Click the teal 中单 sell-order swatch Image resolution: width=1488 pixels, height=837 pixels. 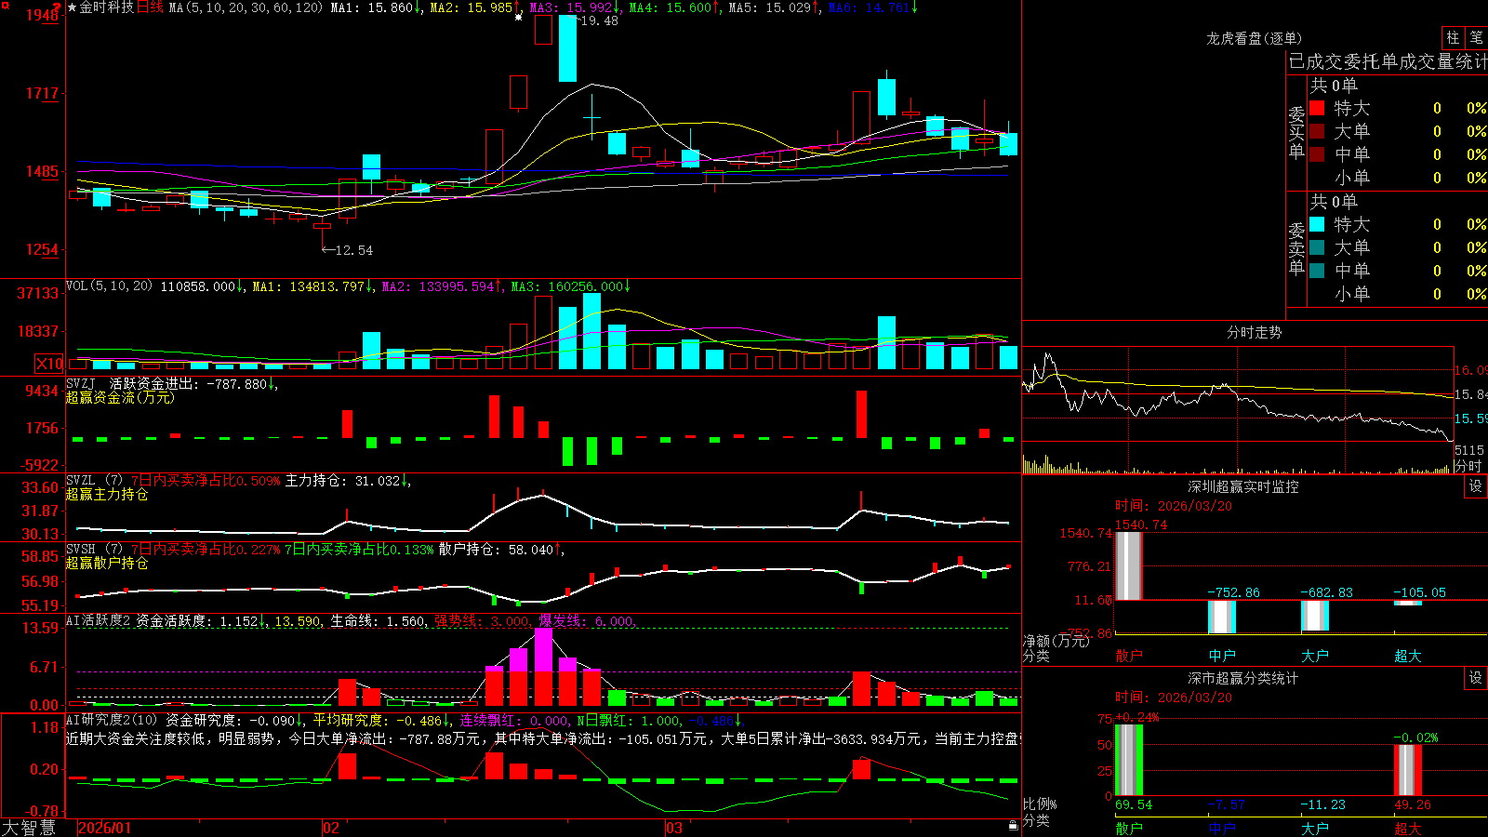pyautogui.click(x=1317, y=271)
